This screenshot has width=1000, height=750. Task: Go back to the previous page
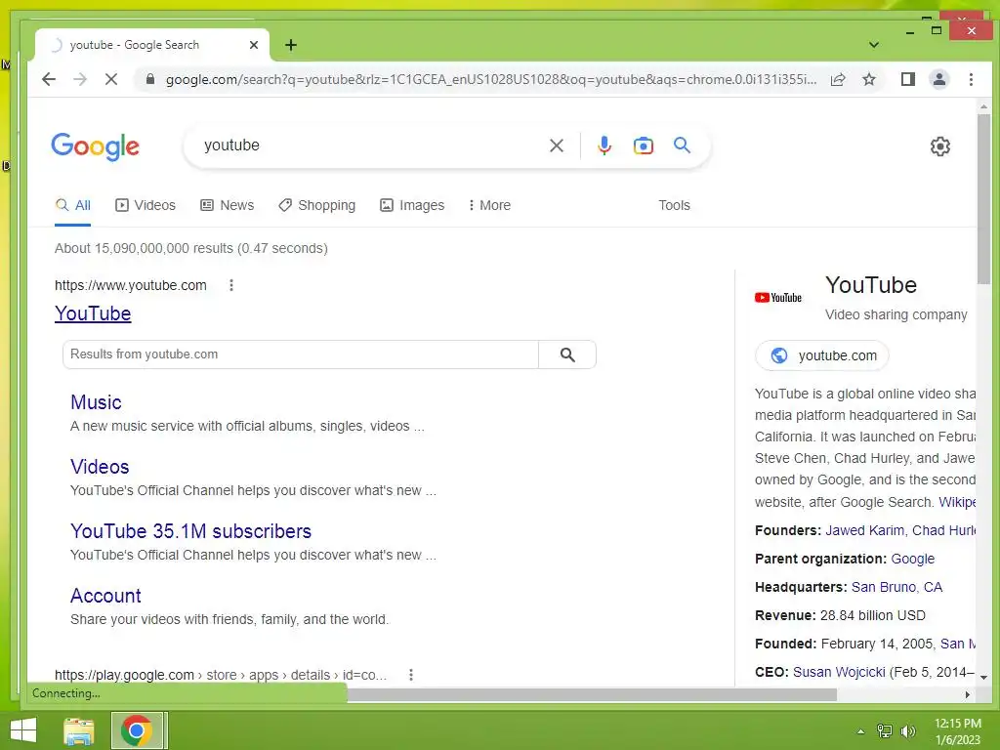point(49,79)
